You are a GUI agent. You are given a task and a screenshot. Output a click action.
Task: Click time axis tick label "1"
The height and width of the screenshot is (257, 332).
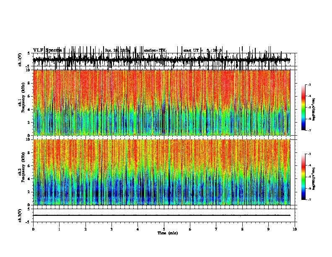59,229
